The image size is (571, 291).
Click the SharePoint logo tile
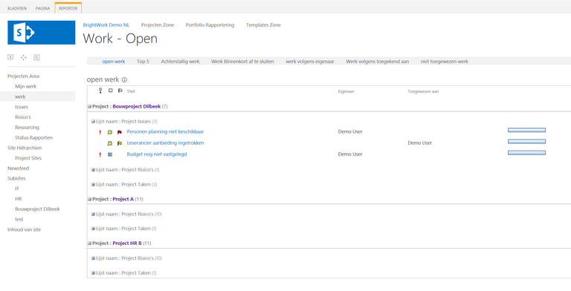[x=41, y=33]
